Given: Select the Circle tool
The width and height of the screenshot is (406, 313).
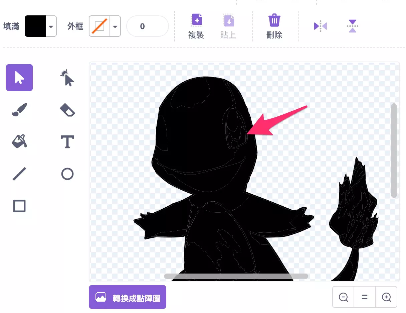Looking at the screenshot, I should 67,174.
